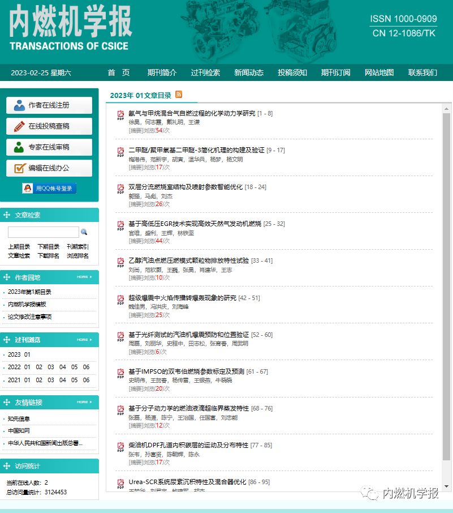Viewport: 453px width, 513px height.
Task: Click PDF icon for IMPSO双韦伯燃烧 article
Action: pyautogui.click(x=120, y=373)
